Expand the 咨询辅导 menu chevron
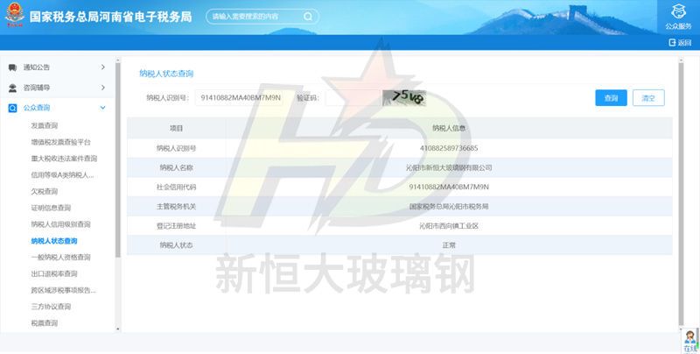This screenshot has height=354, width=700. [x=103, y=88]
